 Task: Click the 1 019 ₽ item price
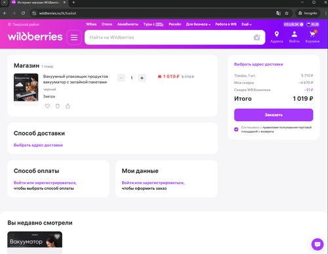click(x=171, y=77)
